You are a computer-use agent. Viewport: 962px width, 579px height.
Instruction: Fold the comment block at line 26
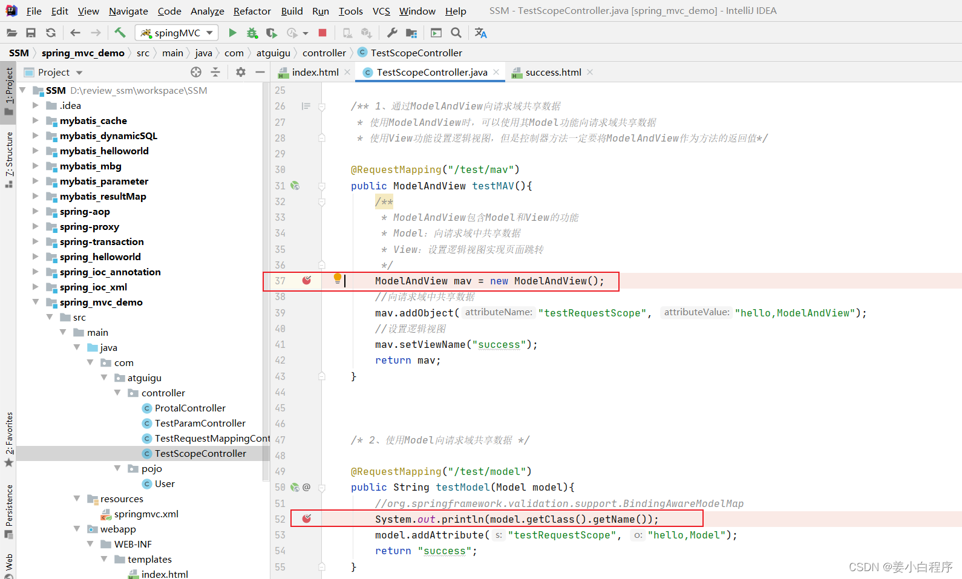pos(322,106)
